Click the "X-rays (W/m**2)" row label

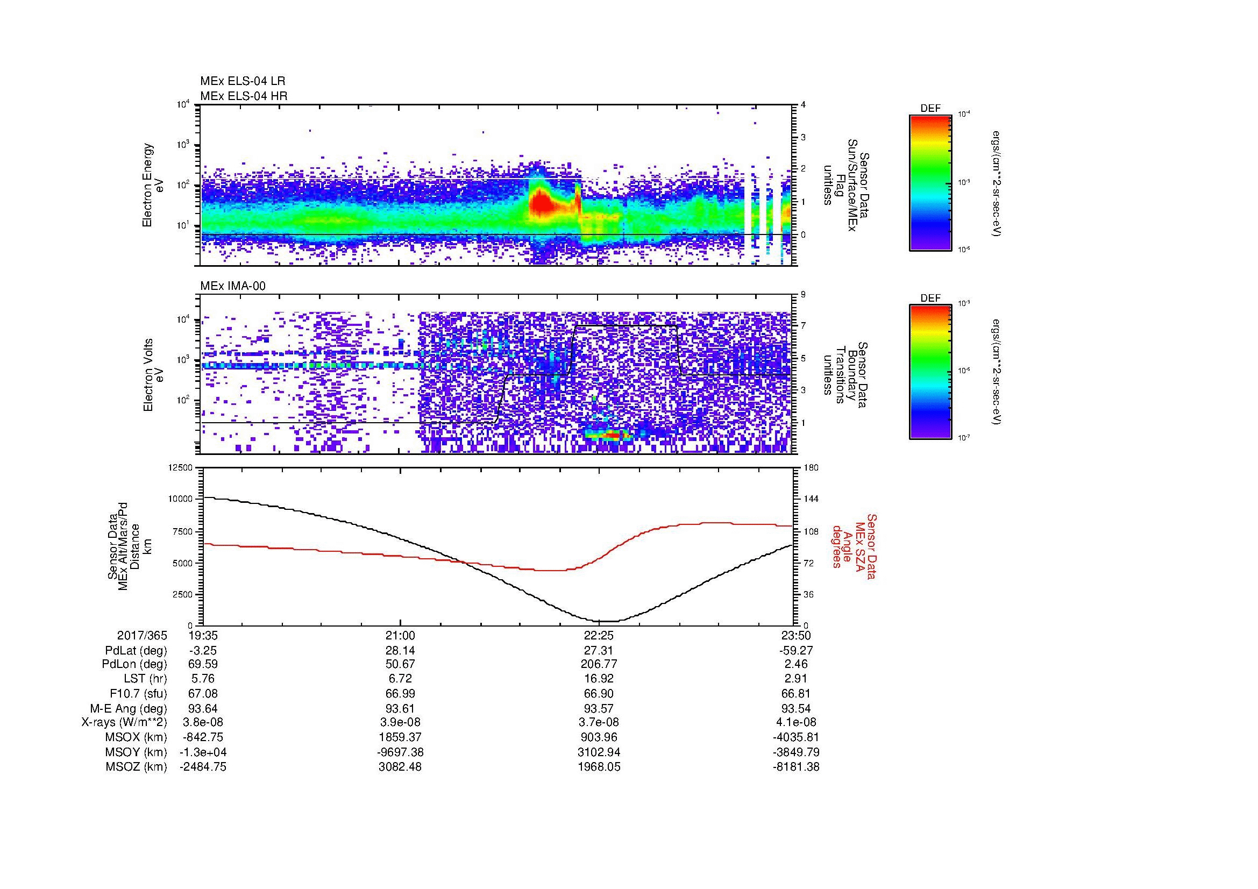coord(124,723)
